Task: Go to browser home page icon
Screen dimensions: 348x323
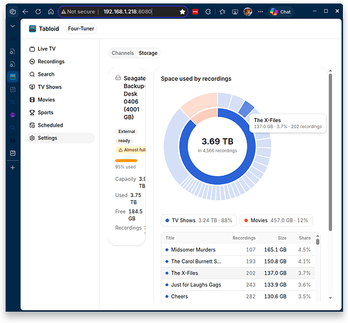Action: tap(51, 12)
